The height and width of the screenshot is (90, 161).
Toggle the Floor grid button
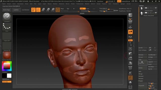(x=130, y=27)
